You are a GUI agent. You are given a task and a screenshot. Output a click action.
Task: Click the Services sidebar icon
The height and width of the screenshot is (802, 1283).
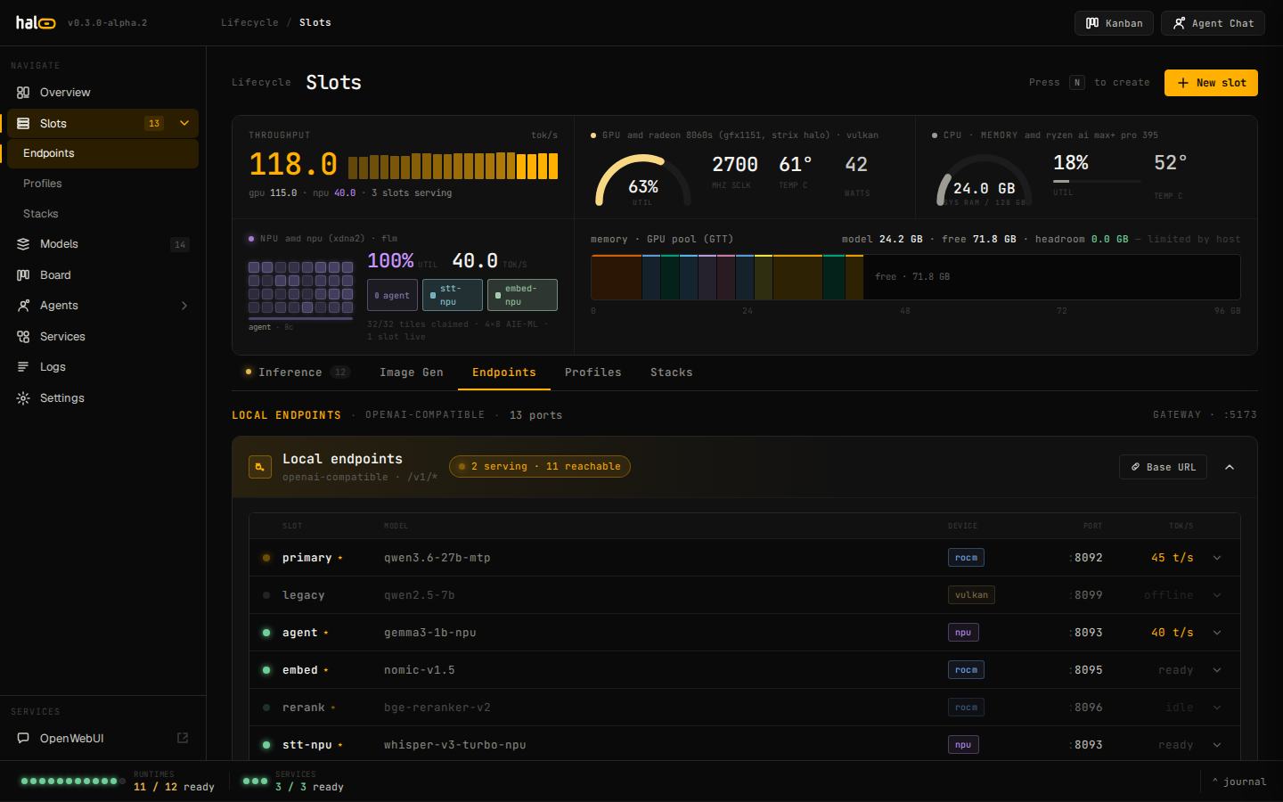point(23,337)
